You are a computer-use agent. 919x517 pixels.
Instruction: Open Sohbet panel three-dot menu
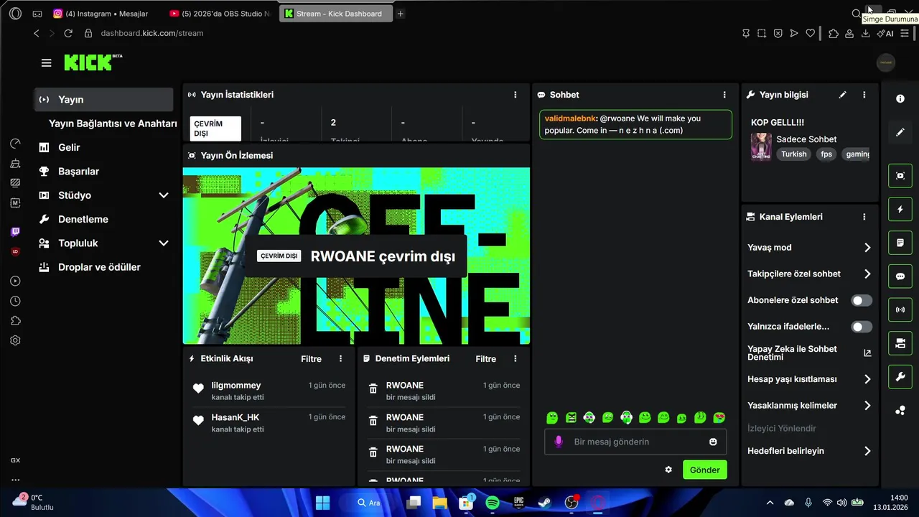tap(724, 95)
